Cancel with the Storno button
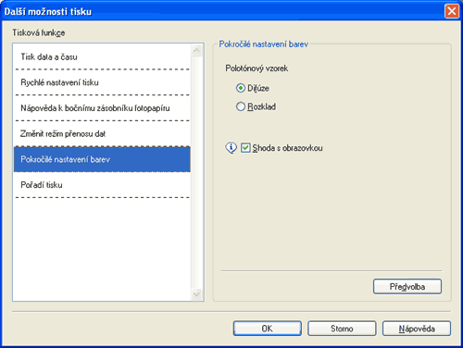Viewport: 463px width, 348px height. click(342, 329)
